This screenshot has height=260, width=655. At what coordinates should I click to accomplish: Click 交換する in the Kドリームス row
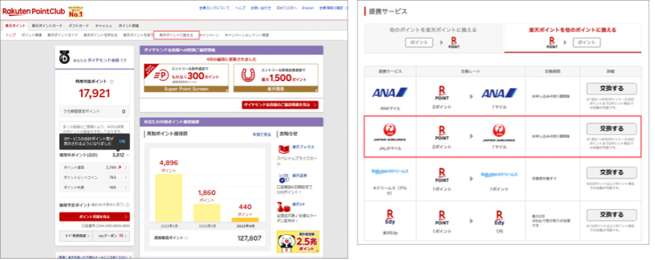tap(611, 172)
